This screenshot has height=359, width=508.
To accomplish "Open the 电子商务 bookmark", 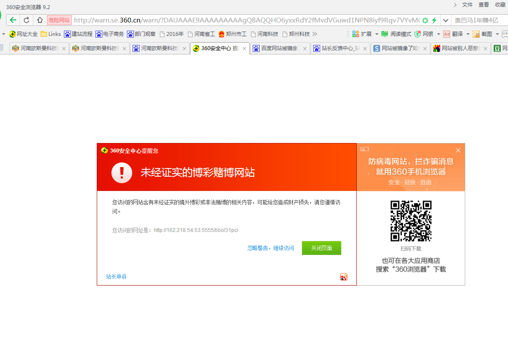I will coord(110,34).
